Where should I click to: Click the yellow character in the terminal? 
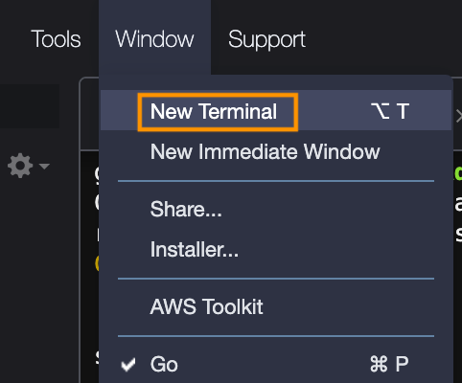coord(97,263)
